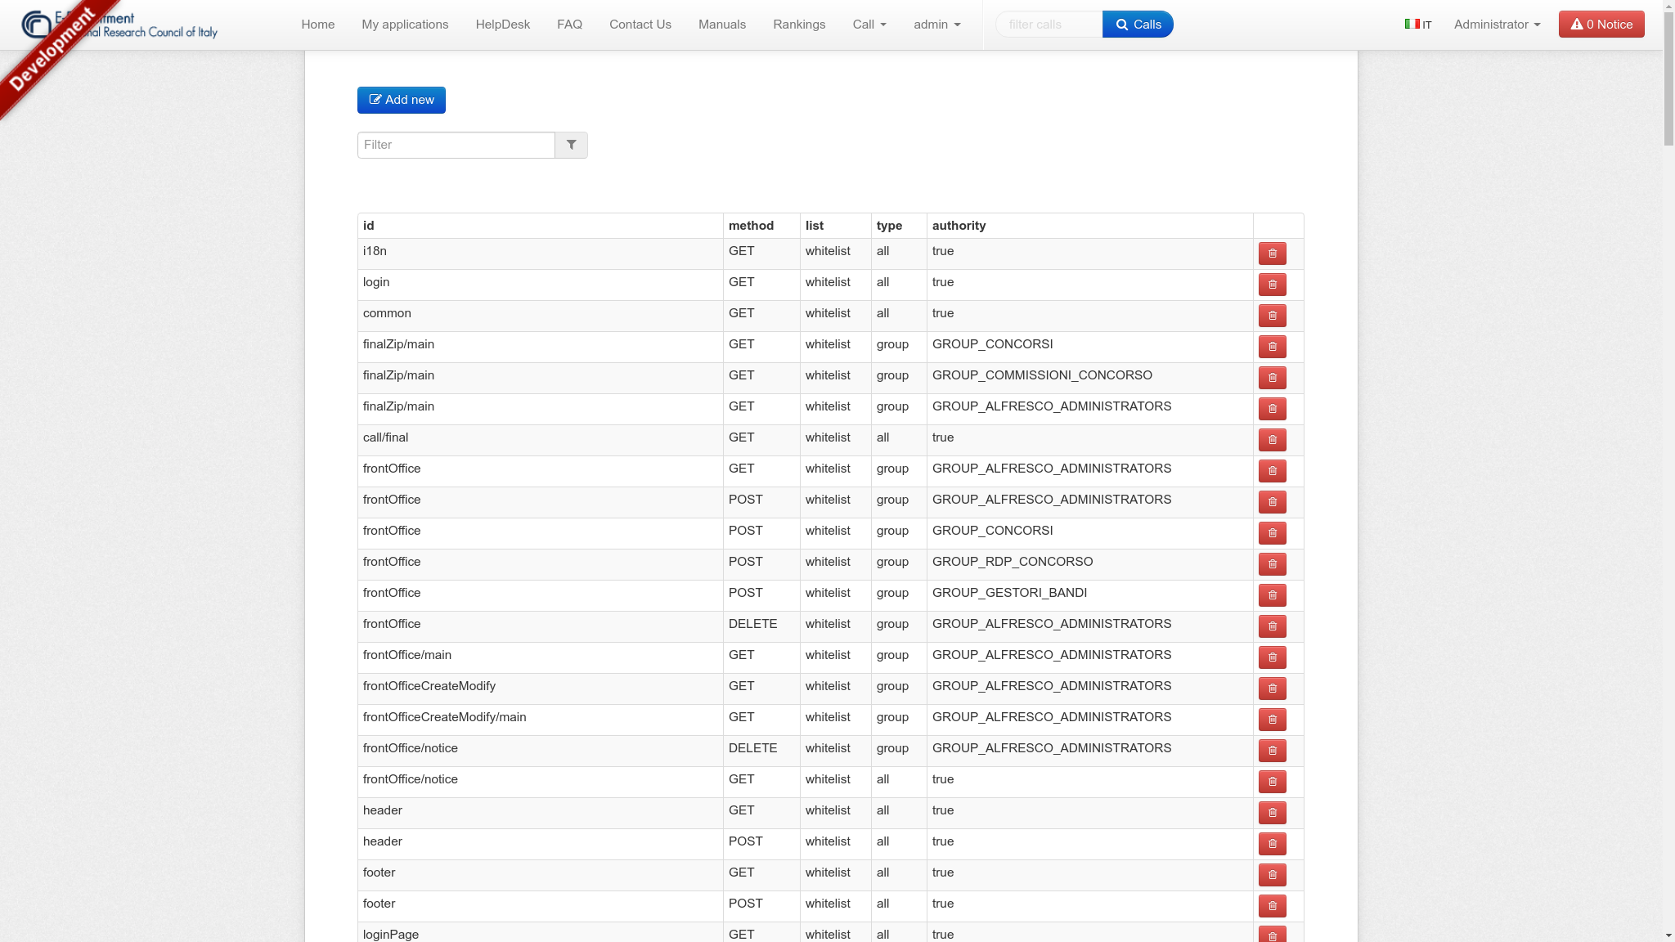
Task: Click the funnel filter icon button
Action: coord(571,145)
